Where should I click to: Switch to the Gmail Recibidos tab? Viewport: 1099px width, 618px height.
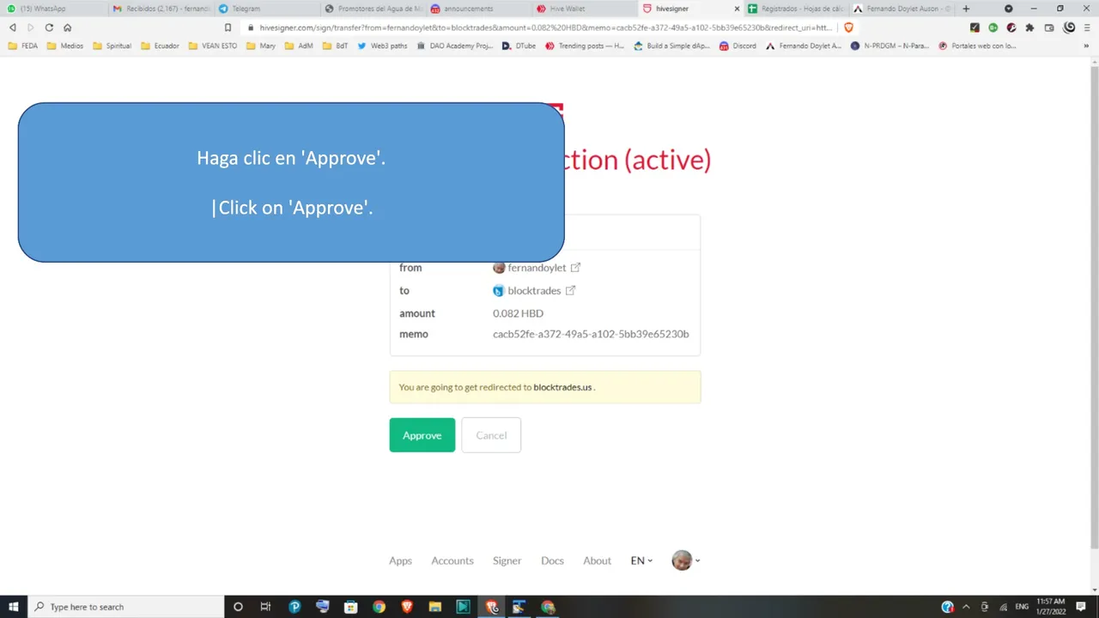pos(160,9)
